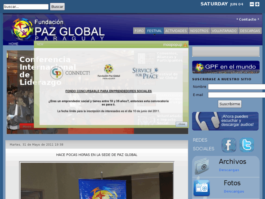The width and height of the screenshot is (265, 199).
Task: Click the date Martes, 31 de Mayo de 2011
Action: coord(36,145)
